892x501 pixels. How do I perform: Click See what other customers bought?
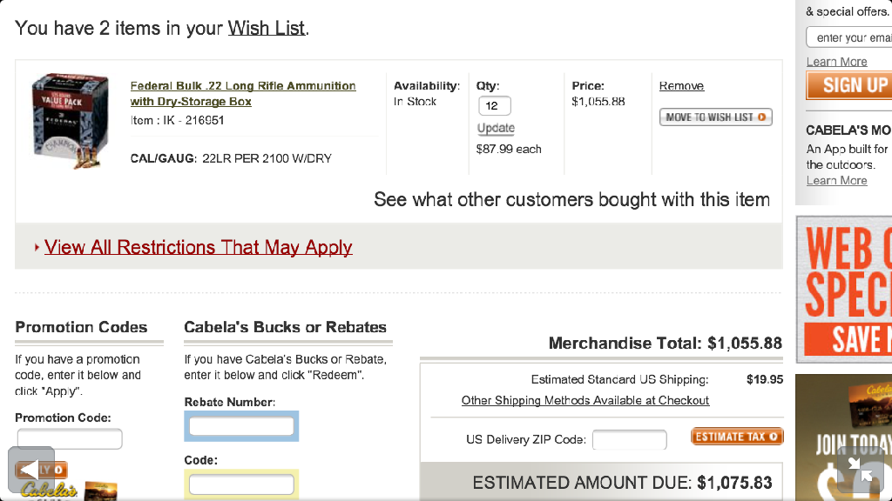tap(571, 199)
